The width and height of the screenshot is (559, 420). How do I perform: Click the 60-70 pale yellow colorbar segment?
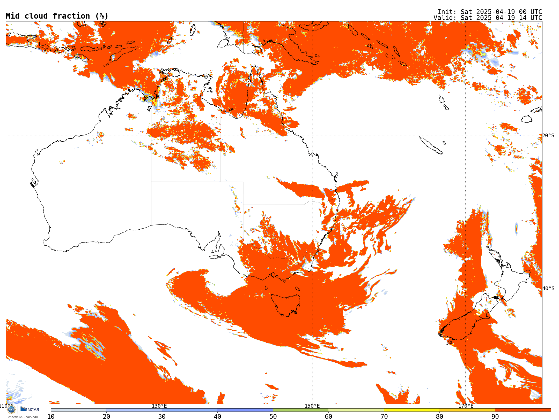pos(356,410)
